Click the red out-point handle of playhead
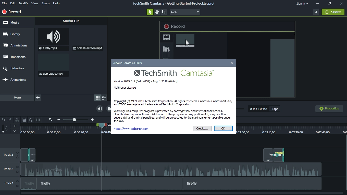Screen dimensions: 347x195 coord(106,125)
